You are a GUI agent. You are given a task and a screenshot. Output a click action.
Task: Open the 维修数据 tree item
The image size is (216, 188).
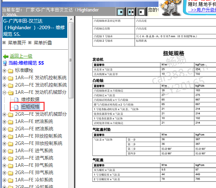(x=30, y=99)
